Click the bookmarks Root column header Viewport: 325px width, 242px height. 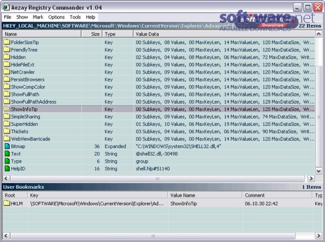click(15, 195)
